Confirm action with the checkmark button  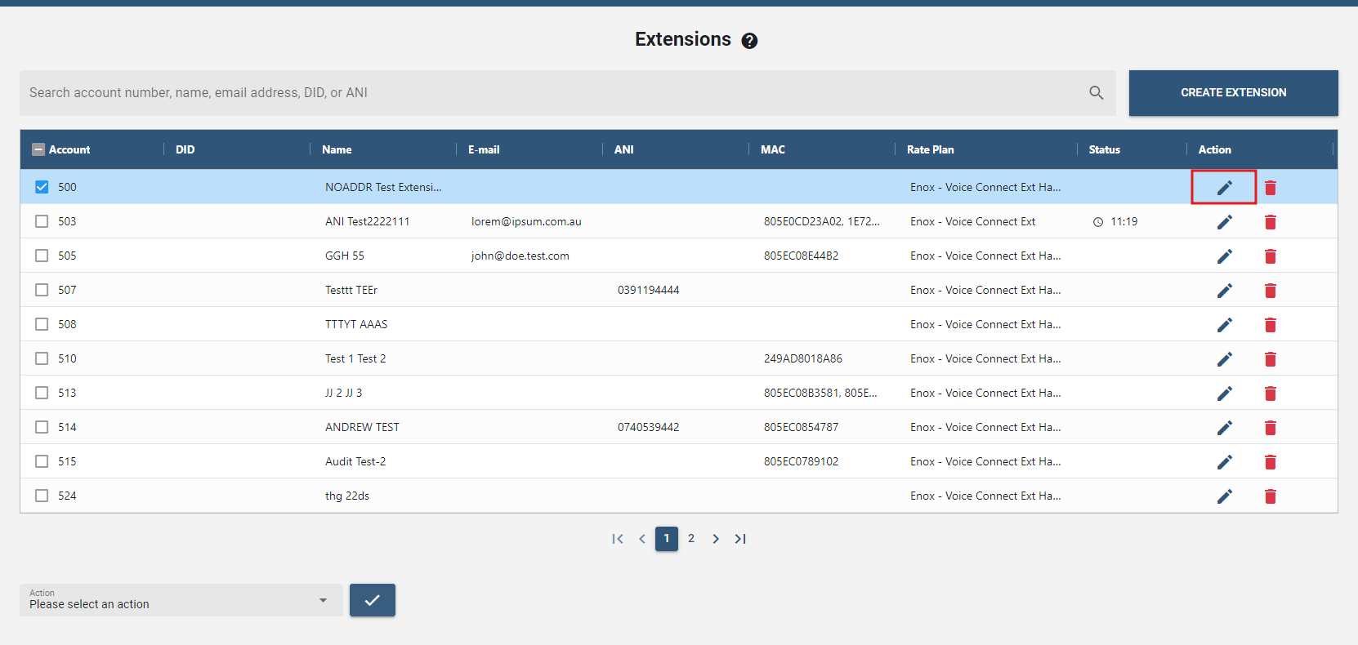(373, 600)
